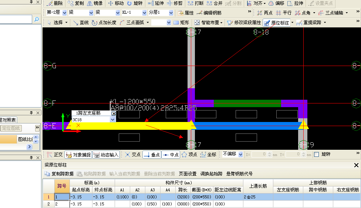The width and height of the screenshot is (361, 208).
Task: Select the 矩形 (rectangle) tool
Action: click(x=181, y=23)
